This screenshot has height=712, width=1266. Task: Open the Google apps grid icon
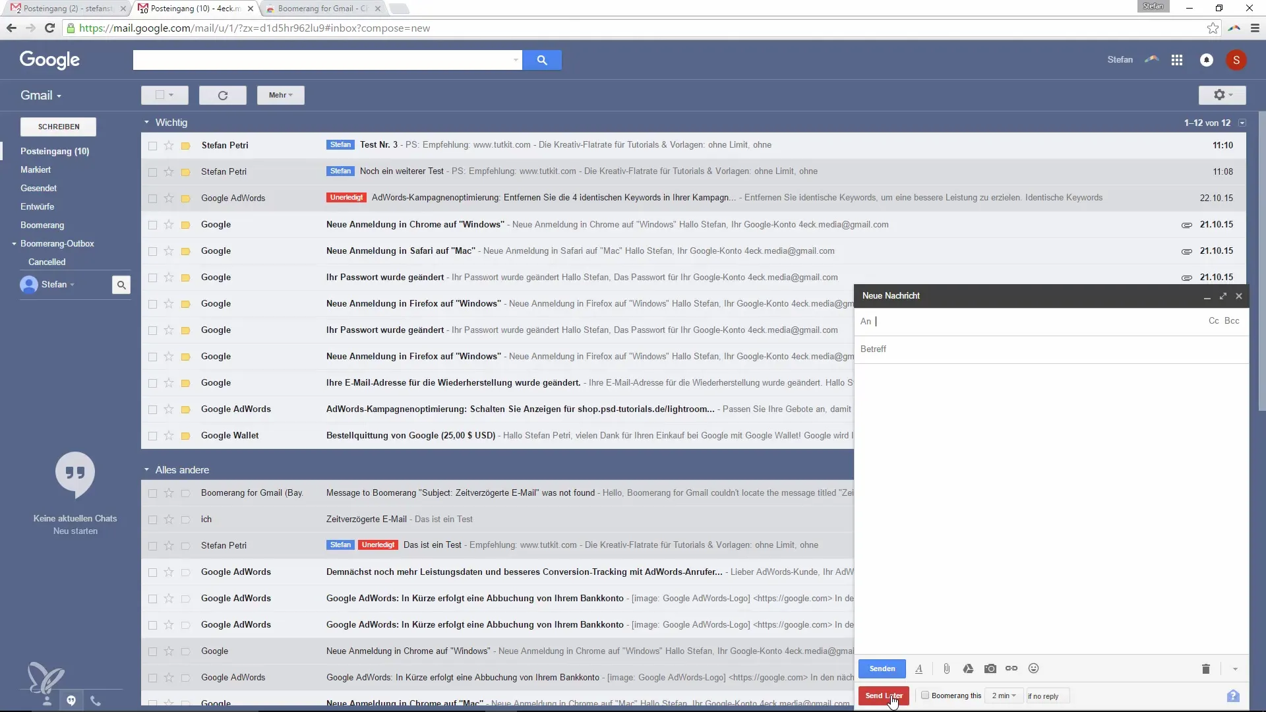pyautogui.click(x=1177, y=60)
